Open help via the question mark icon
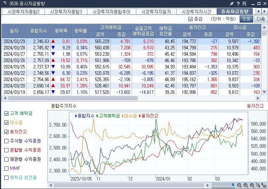268x189 pixels. (238, 4)
